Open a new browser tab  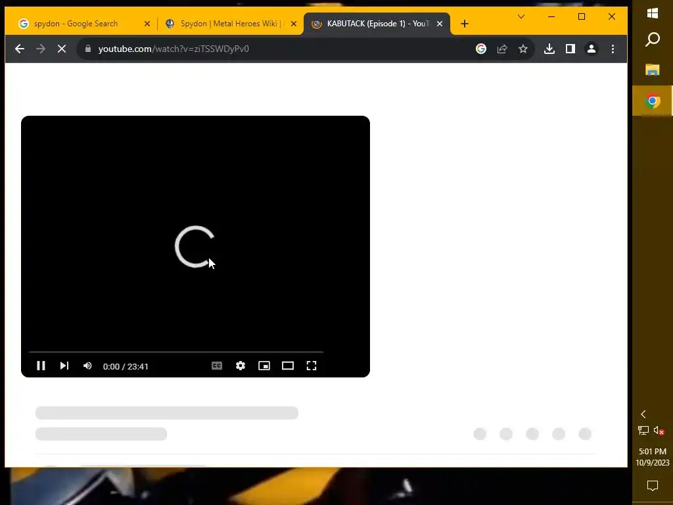465,24
